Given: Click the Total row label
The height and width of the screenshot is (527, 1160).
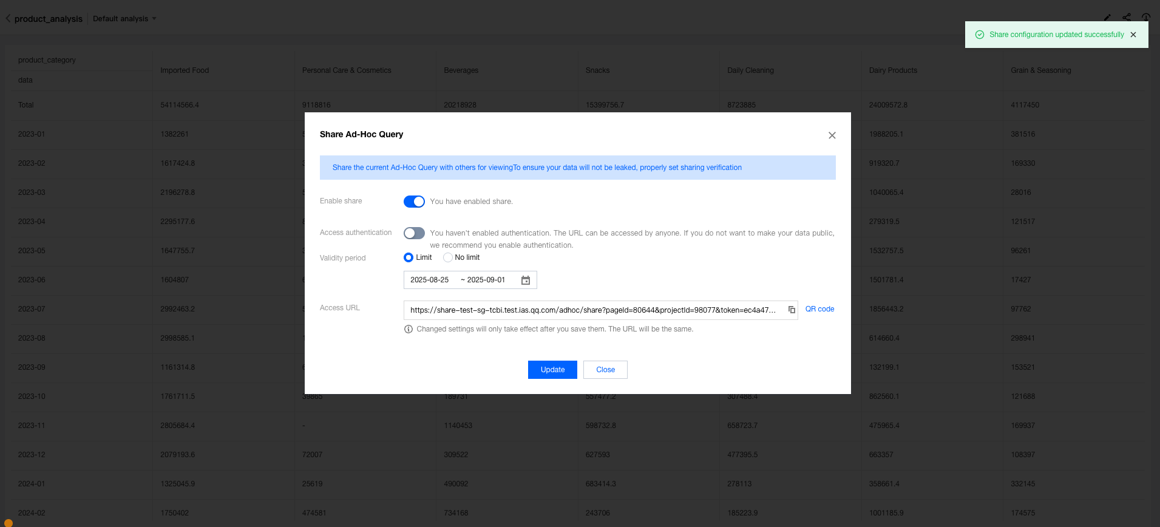Looking at the screenshot, I should tap(26, 105).
